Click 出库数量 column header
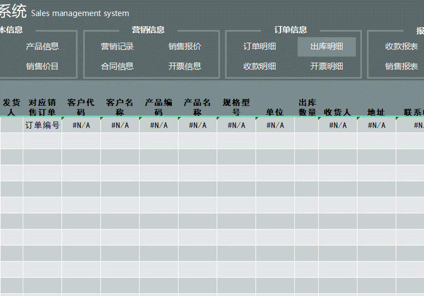 tap(308, 107)
